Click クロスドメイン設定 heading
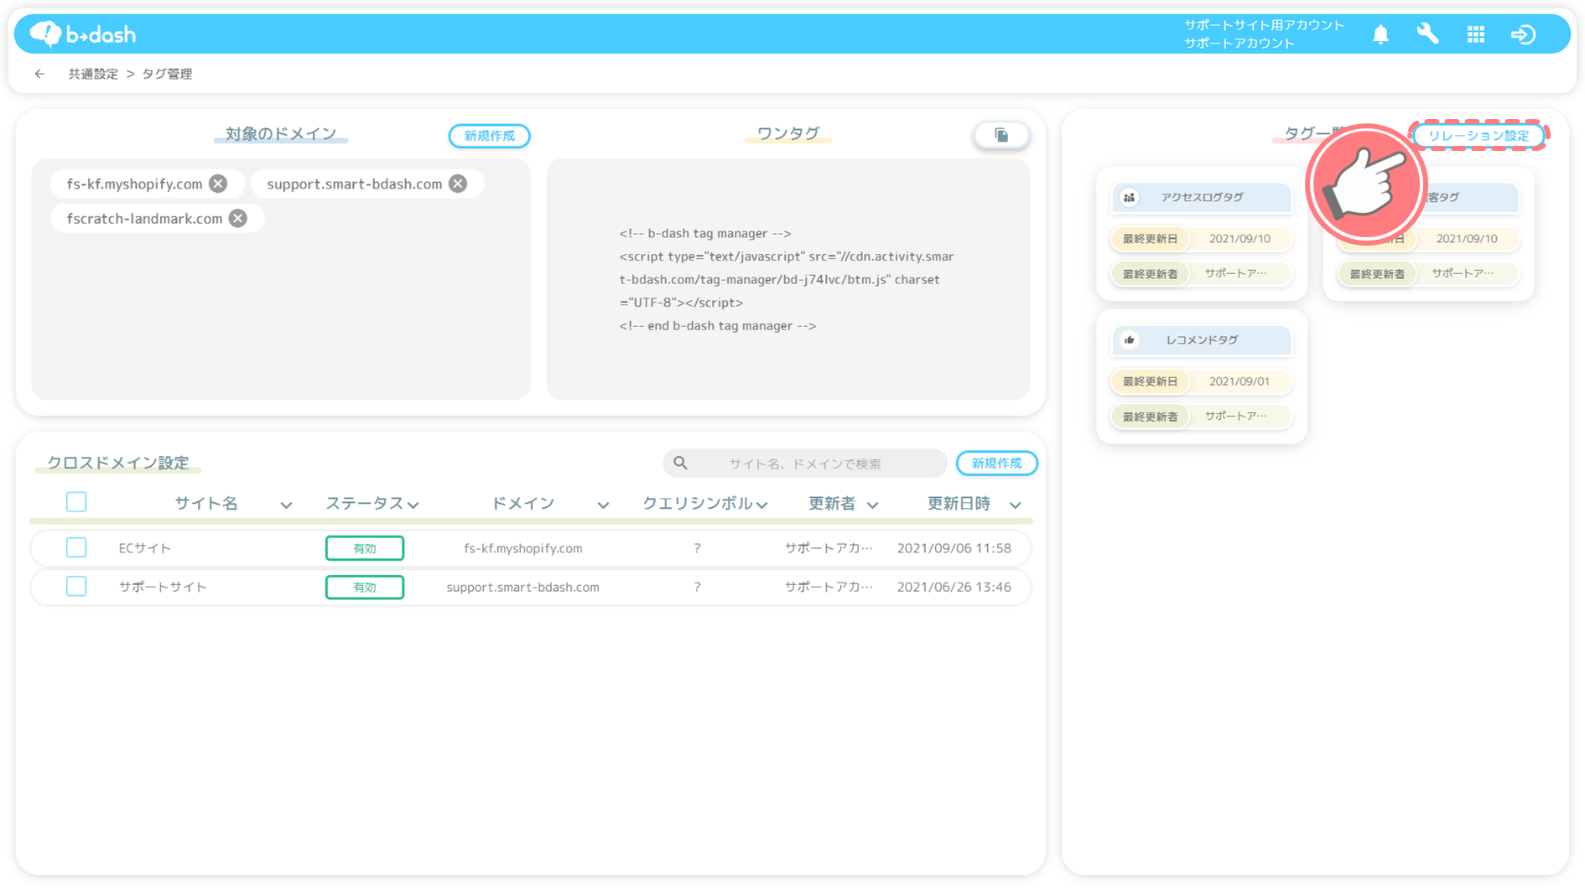 pos(118,463)
